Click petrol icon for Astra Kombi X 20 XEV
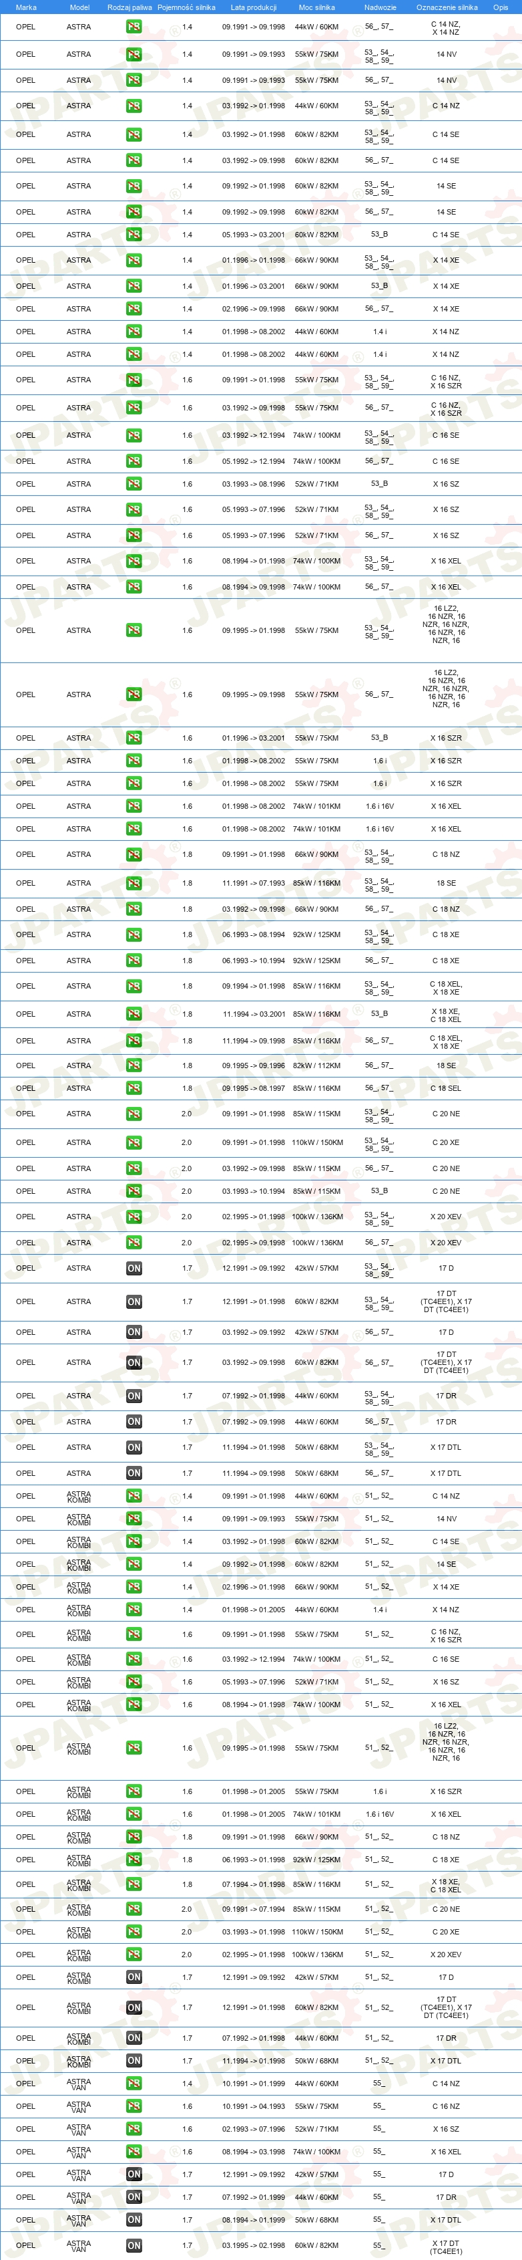The height and width of the screenshot is (2260, 522). click(134, 1955)
